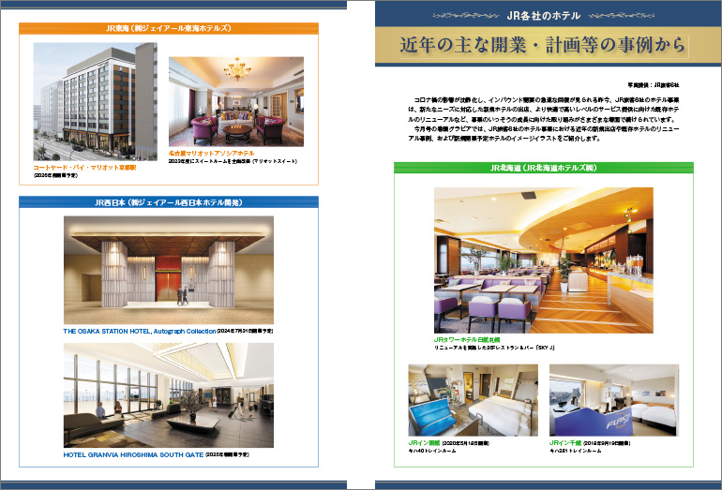Click HOTEL GRANVIA HIROSHIMA SOUTH GATE caption
The image size is (722, 490).
133,454
